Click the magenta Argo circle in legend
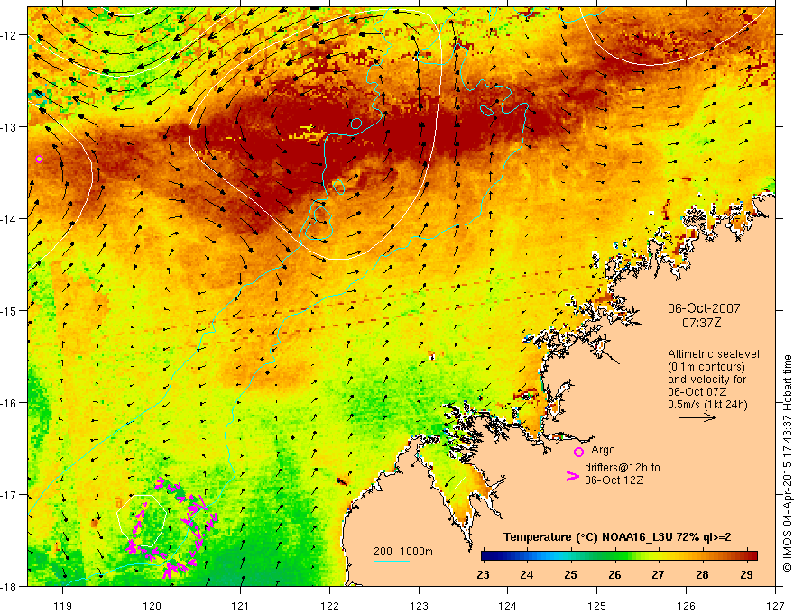 point(578,452)
